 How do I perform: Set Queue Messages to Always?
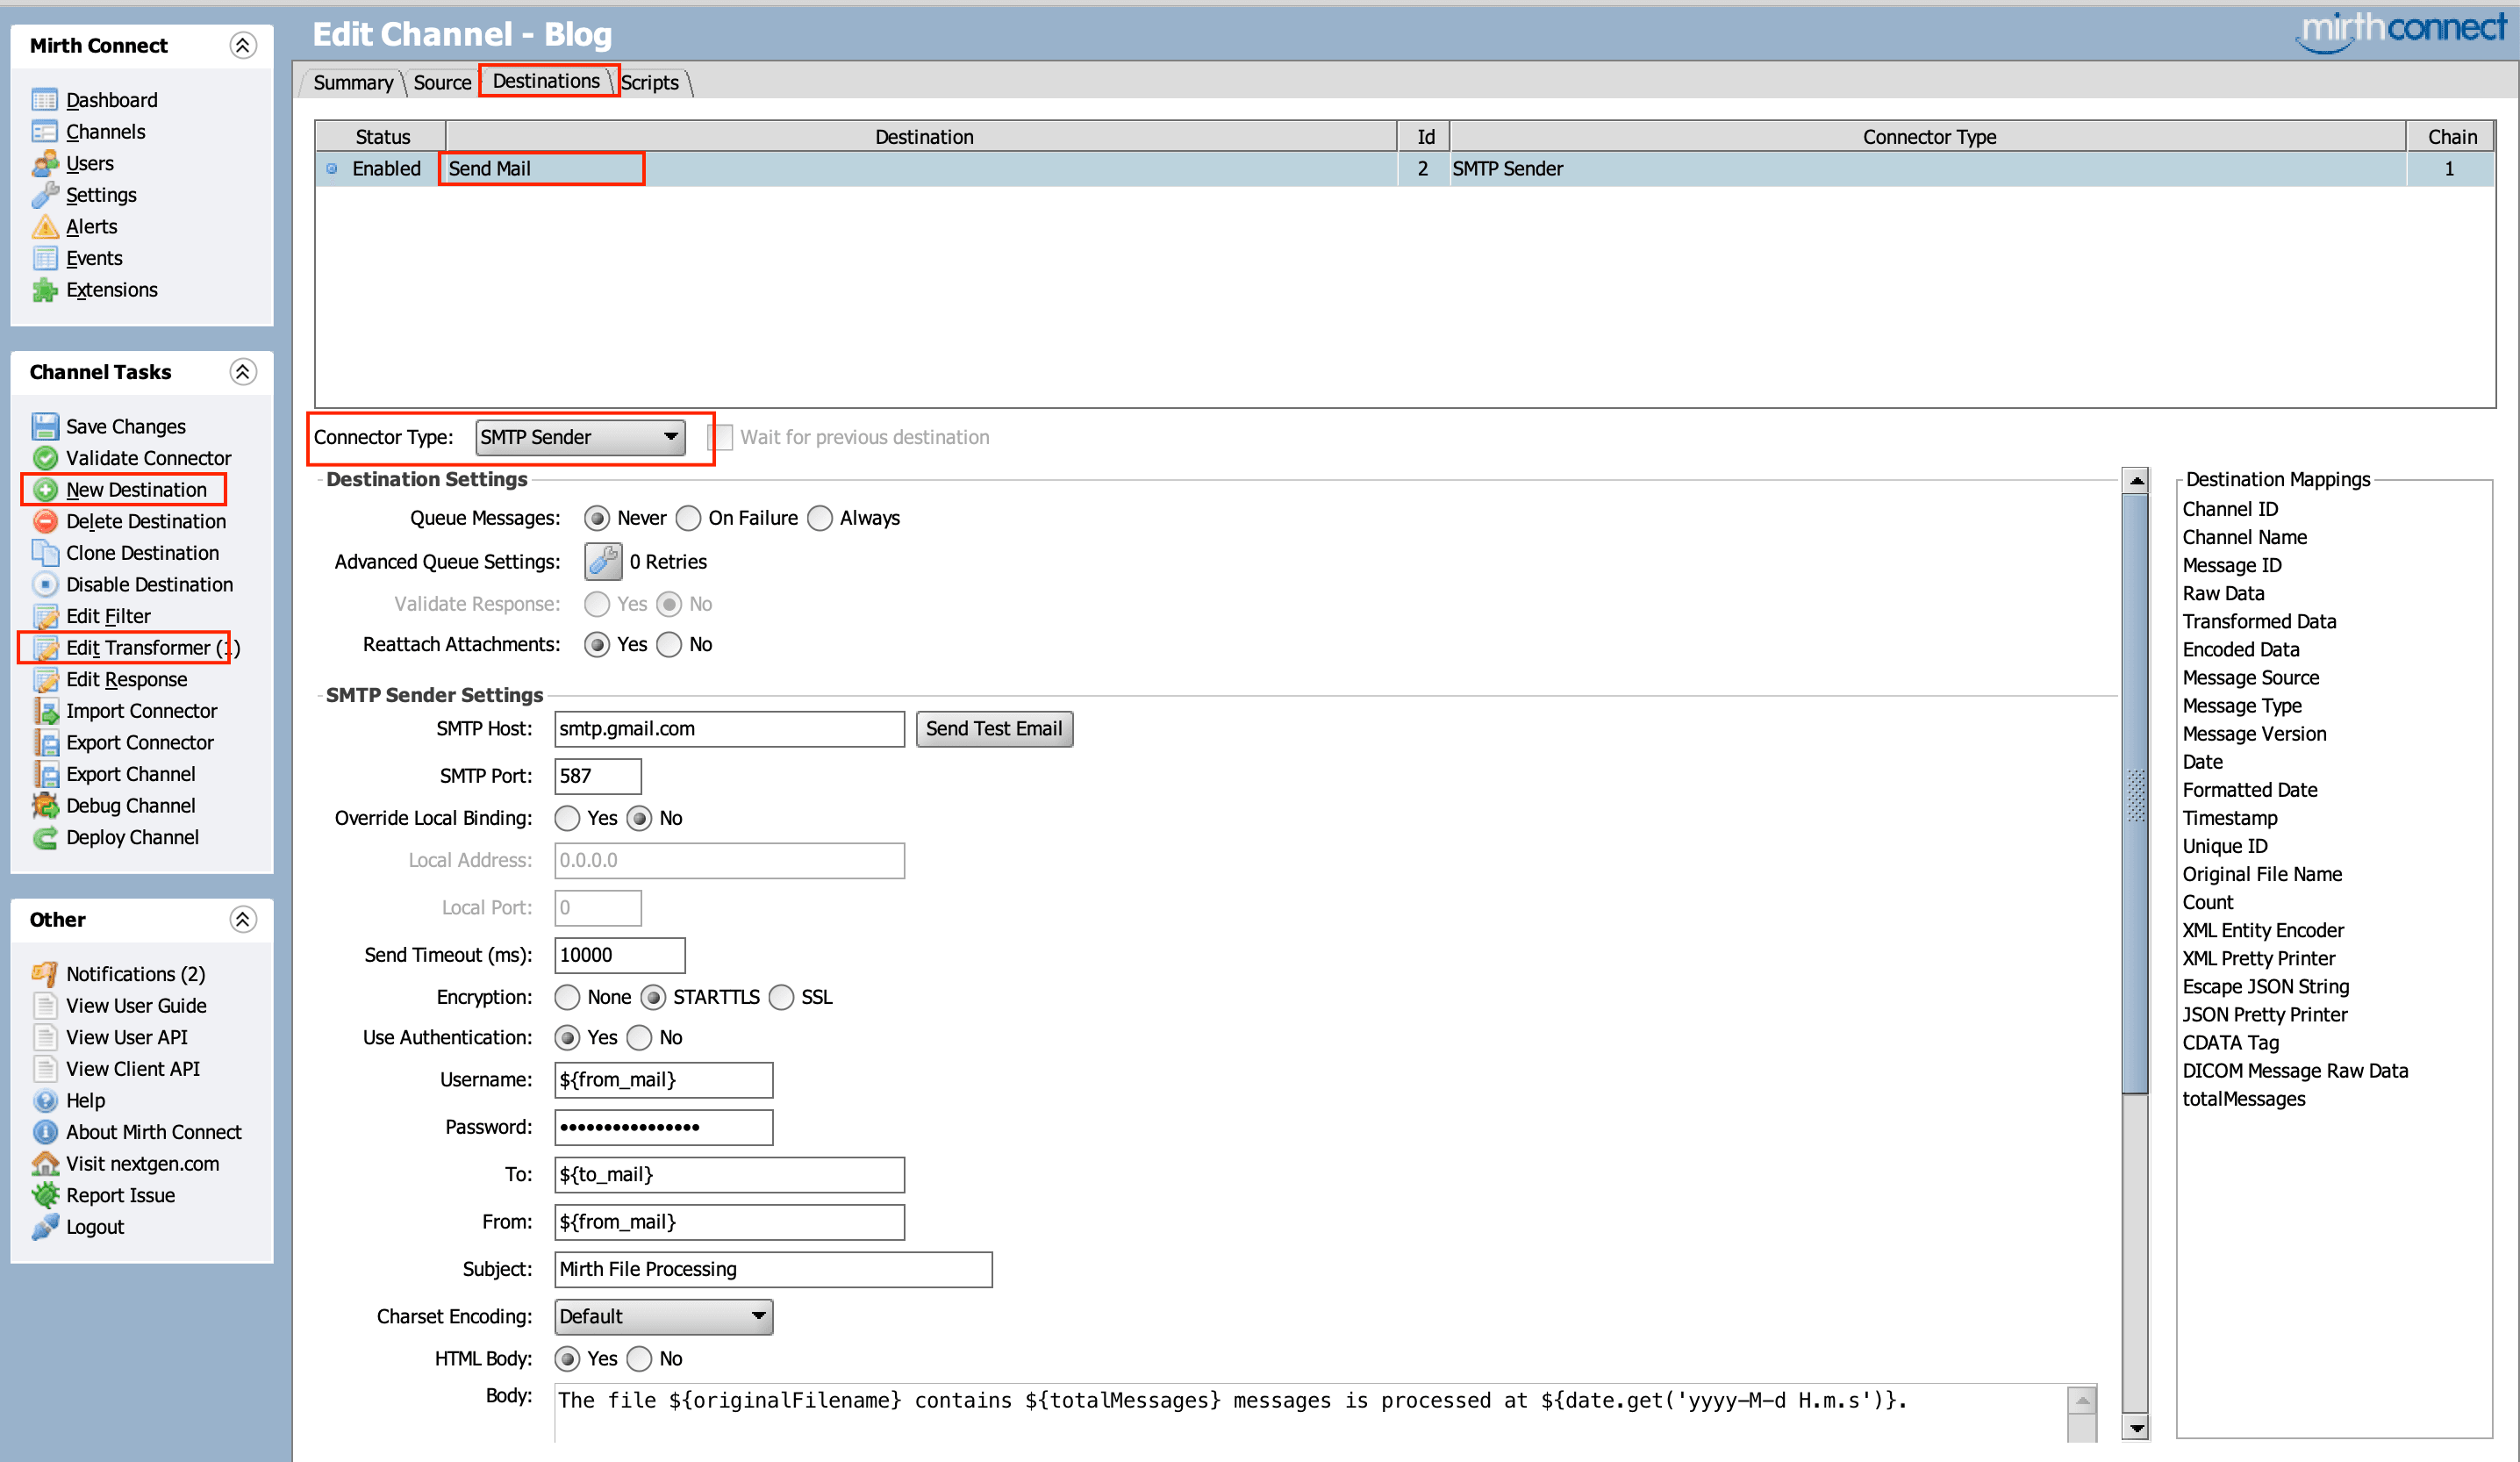[820, 518]
